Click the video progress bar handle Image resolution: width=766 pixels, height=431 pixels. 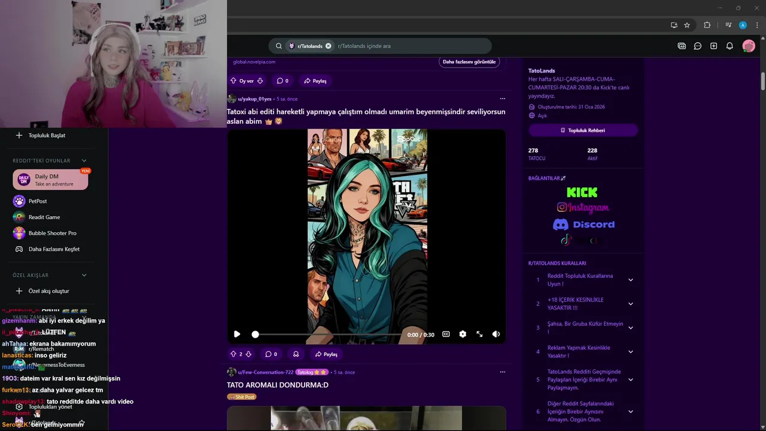[x=256, y=335]
